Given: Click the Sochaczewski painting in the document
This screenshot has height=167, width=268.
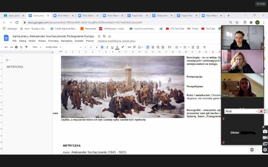Looking at the screenshot, I should click(123, 87).
